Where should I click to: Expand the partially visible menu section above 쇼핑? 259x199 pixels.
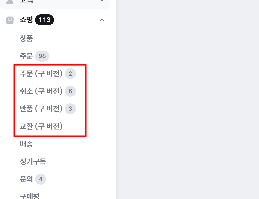(102, 1)
